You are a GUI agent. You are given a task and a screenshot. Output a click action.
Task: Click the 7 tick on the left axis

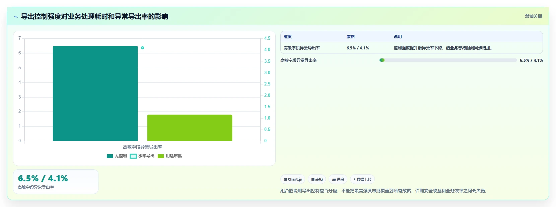19,38
